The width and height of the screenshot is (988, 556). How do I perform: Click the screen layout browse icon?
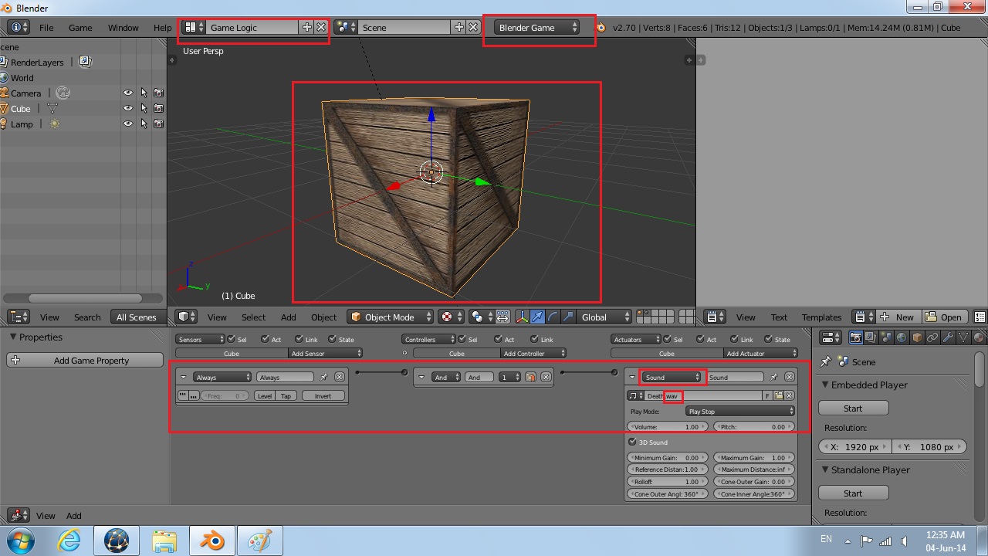193,27
